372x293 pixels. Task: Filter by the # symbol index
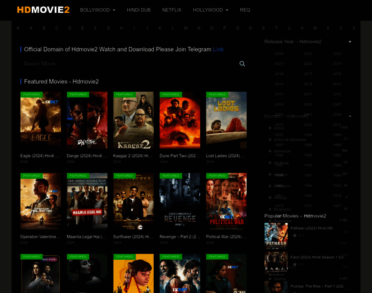[18, 28]
